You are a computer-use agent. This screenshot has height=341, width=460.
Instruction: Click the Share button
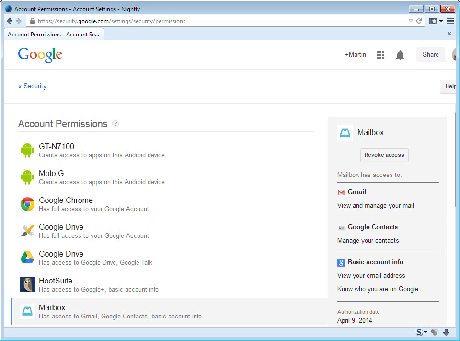coord(430,54)
